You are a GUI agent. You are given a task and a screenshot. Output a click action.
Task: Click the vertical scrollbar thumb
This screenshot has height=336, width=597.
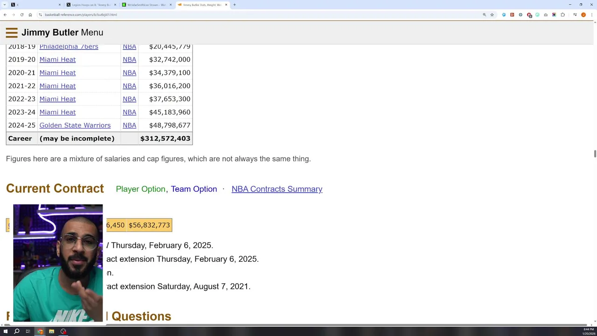point(595,154)
